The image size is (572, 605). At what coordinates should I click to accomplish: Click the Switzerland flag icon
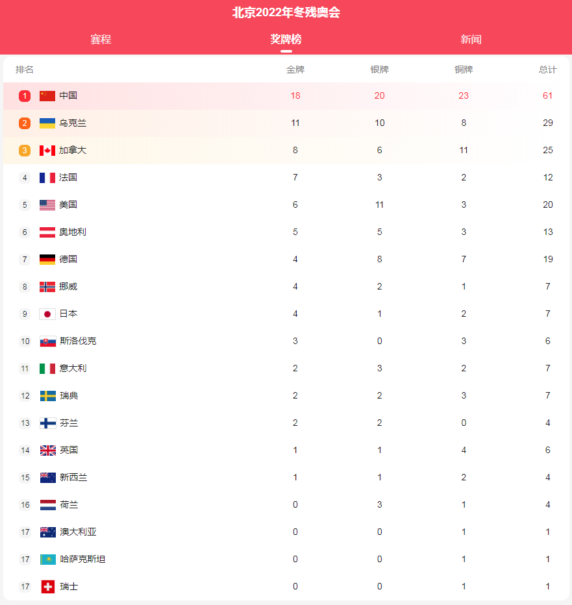(48, 587)
